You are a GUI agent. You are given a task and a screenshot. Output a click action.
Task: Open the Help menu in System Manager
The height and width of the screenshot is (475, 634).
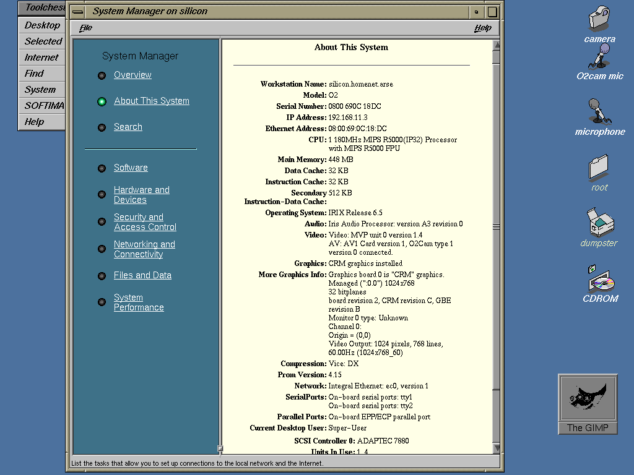[x=482, y=28]
